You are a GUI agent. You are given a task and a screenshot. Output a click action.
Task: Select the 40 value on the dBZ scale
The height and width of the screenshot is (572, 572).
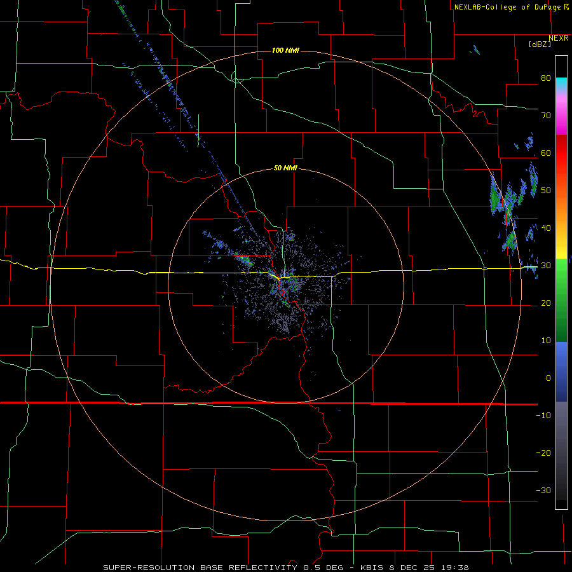point(546,228)
